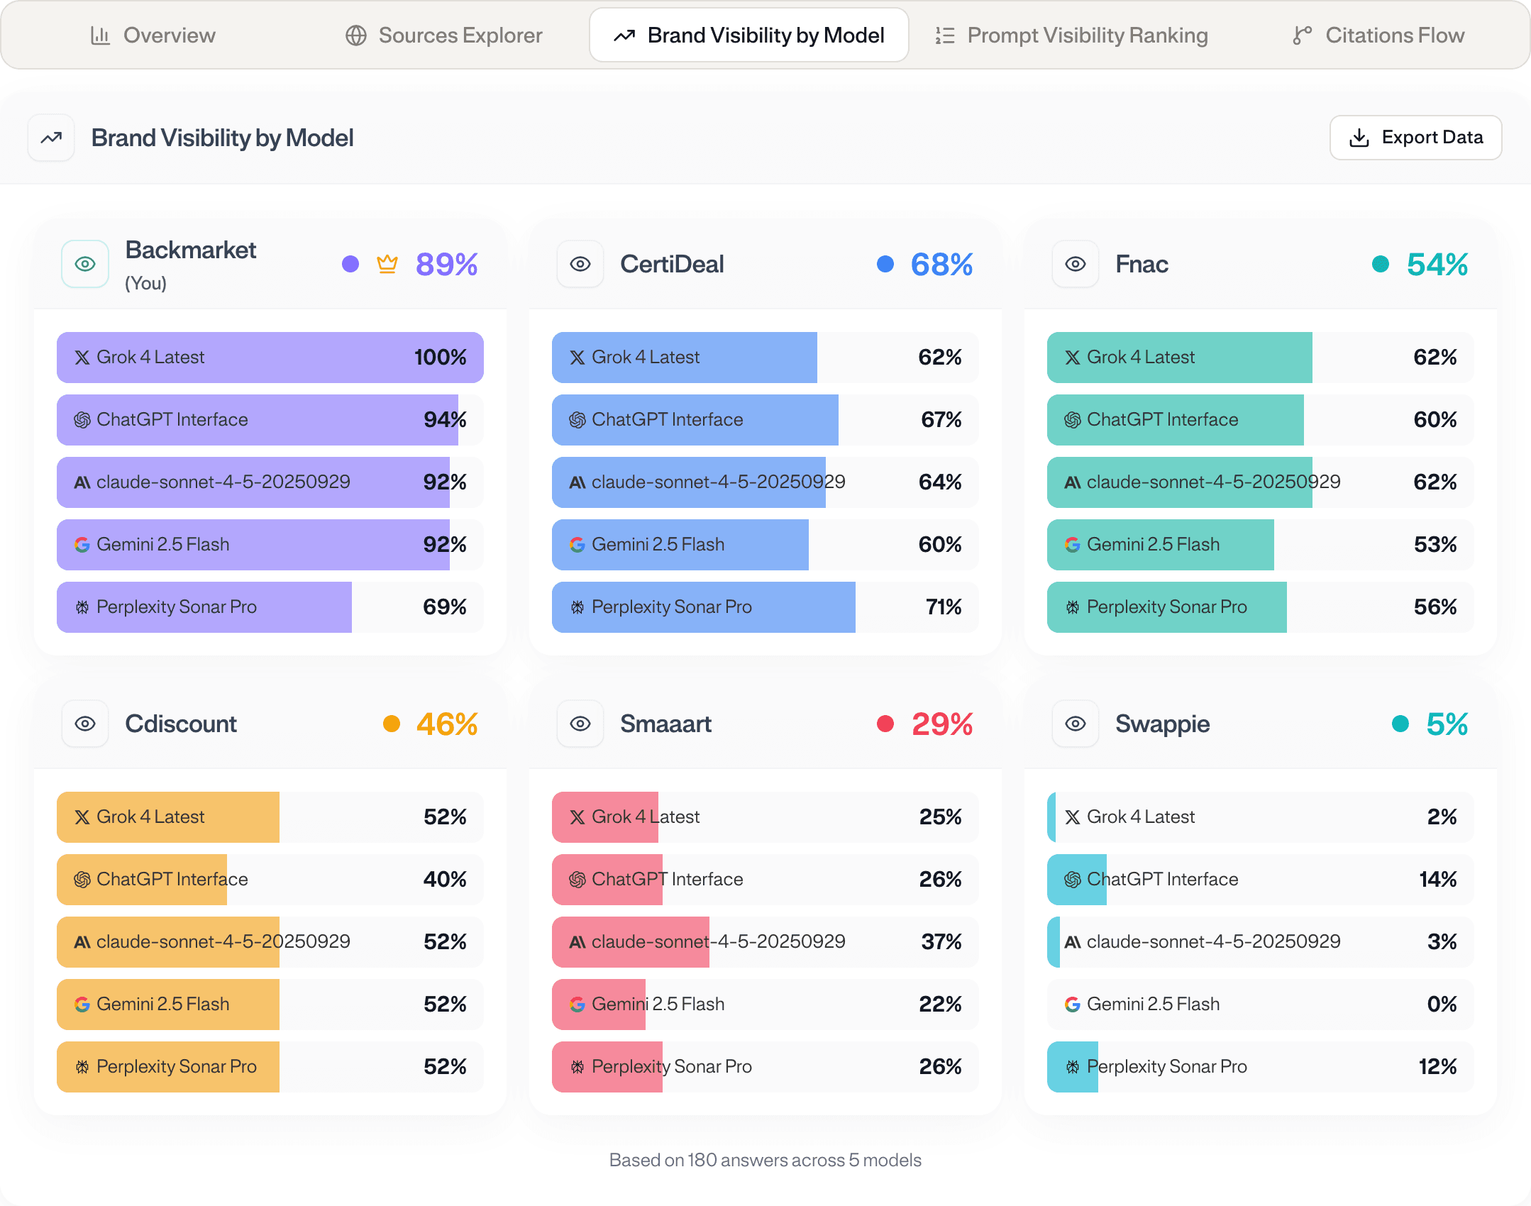Click Backmarket's purple color dot
Viewport: 1531px width, 1206px height.
coord(350,264)
